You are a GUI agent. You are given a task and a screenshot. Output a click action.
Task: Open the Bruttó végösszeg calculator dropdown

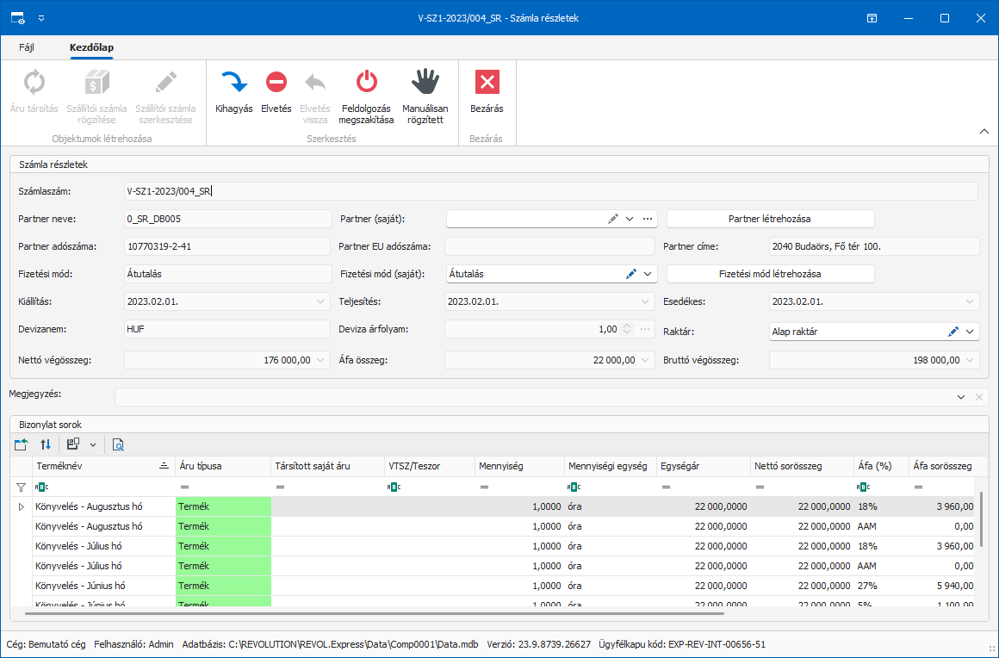coord(970,361)
